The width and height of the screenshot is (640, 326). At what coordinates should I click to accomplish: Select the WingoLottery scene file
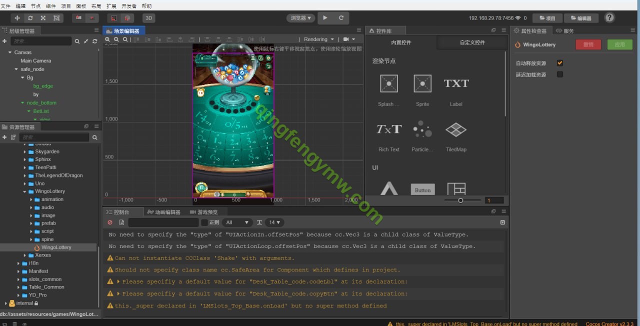(x=56, y=247)
